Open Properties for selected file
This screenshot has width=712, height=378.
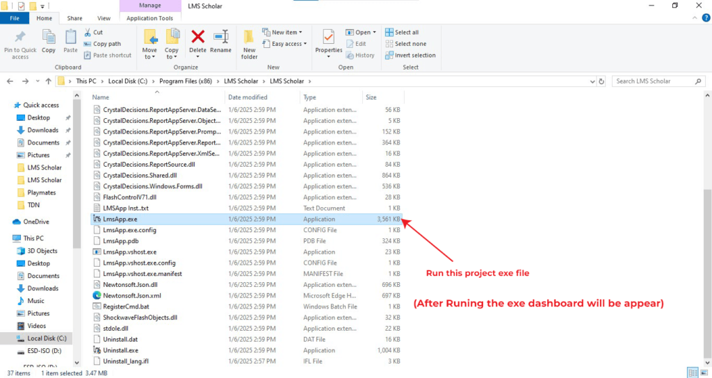click(329, 44)
